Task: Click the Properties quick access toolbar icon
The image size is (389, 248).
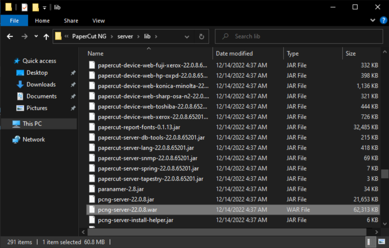Action: tap(25, 7)
